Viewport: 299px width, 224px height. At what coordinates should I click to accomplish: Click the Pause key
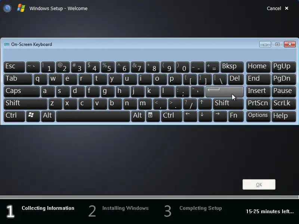(284, 92)
